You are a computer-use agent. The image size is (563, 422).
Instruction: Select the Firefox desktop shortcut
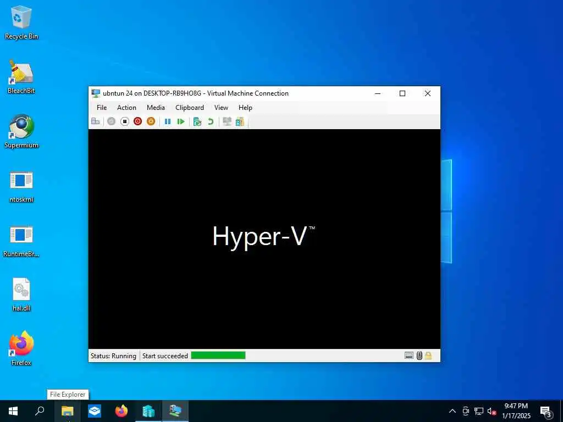click(x=21, y=348)
